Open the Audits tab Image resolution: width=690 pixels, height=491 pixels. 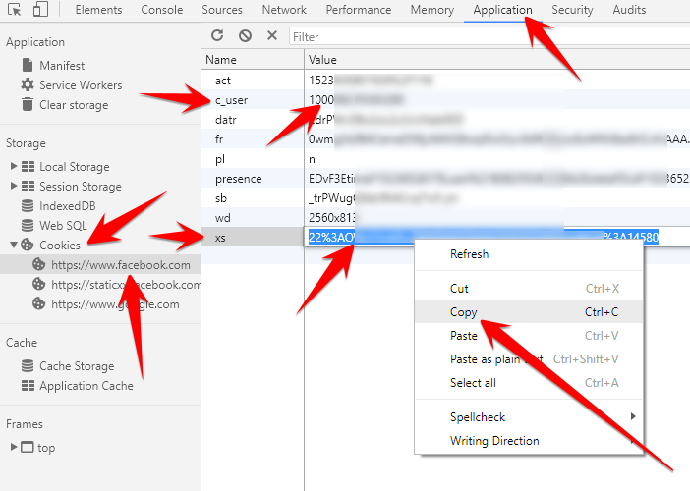[629, 10]
